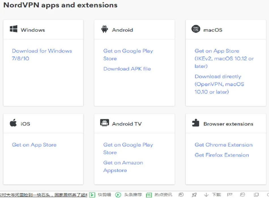Click the Windows logo icon
Screen dimensions: 269x198
point(14,29)
